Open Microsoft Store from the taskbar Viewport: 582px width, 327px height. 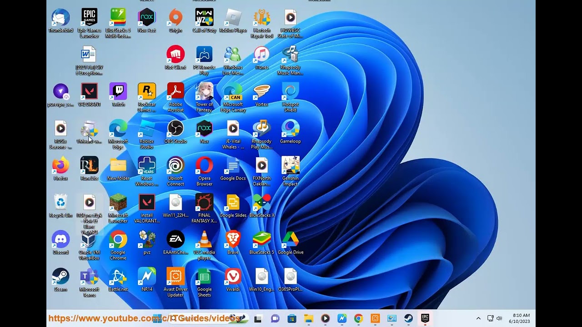(291, 318)
